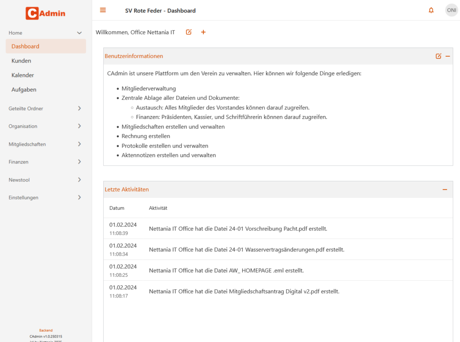
Task: Open Kunden in the sidebar
Action: (46, 61)
